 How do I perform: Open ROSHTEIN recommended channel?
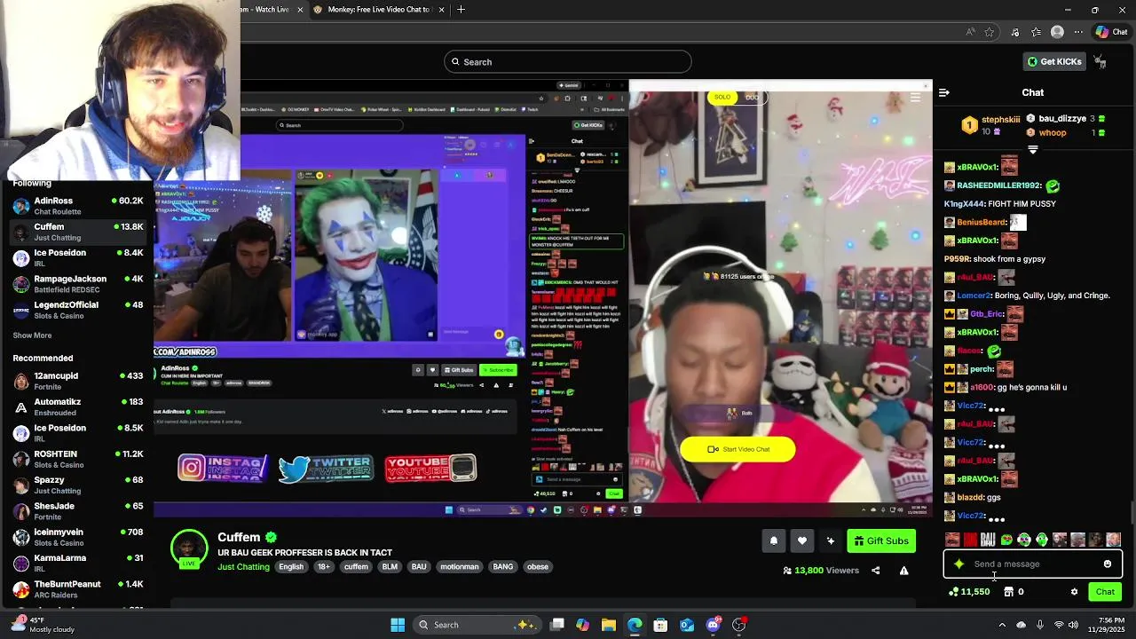click(77, 459)
